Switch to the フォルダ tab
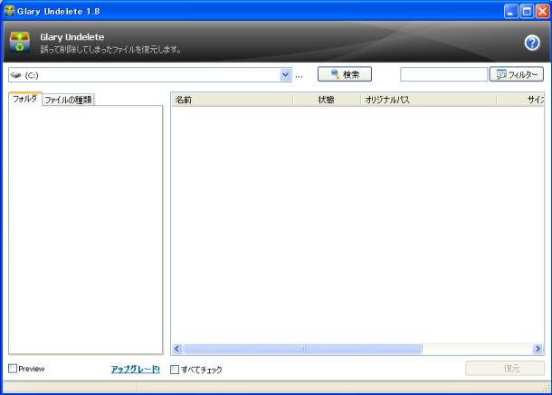Image resolution: width=552 pixels, height=395 pixels. click(x=25, y=99)
